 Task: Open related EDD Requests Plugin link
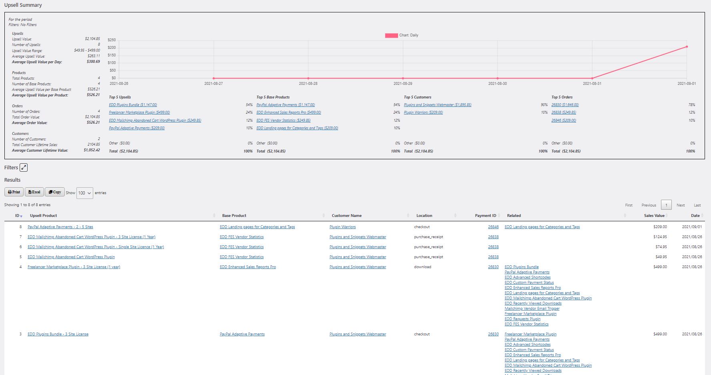pyautogui.click(x=522, y=319)
